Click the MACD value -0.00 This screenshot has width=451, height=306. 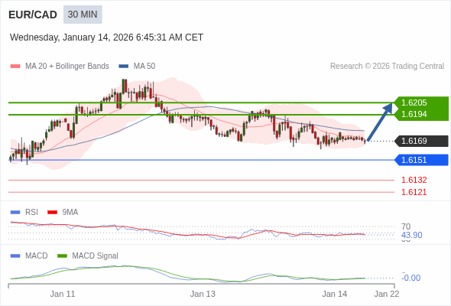[411, 278]
